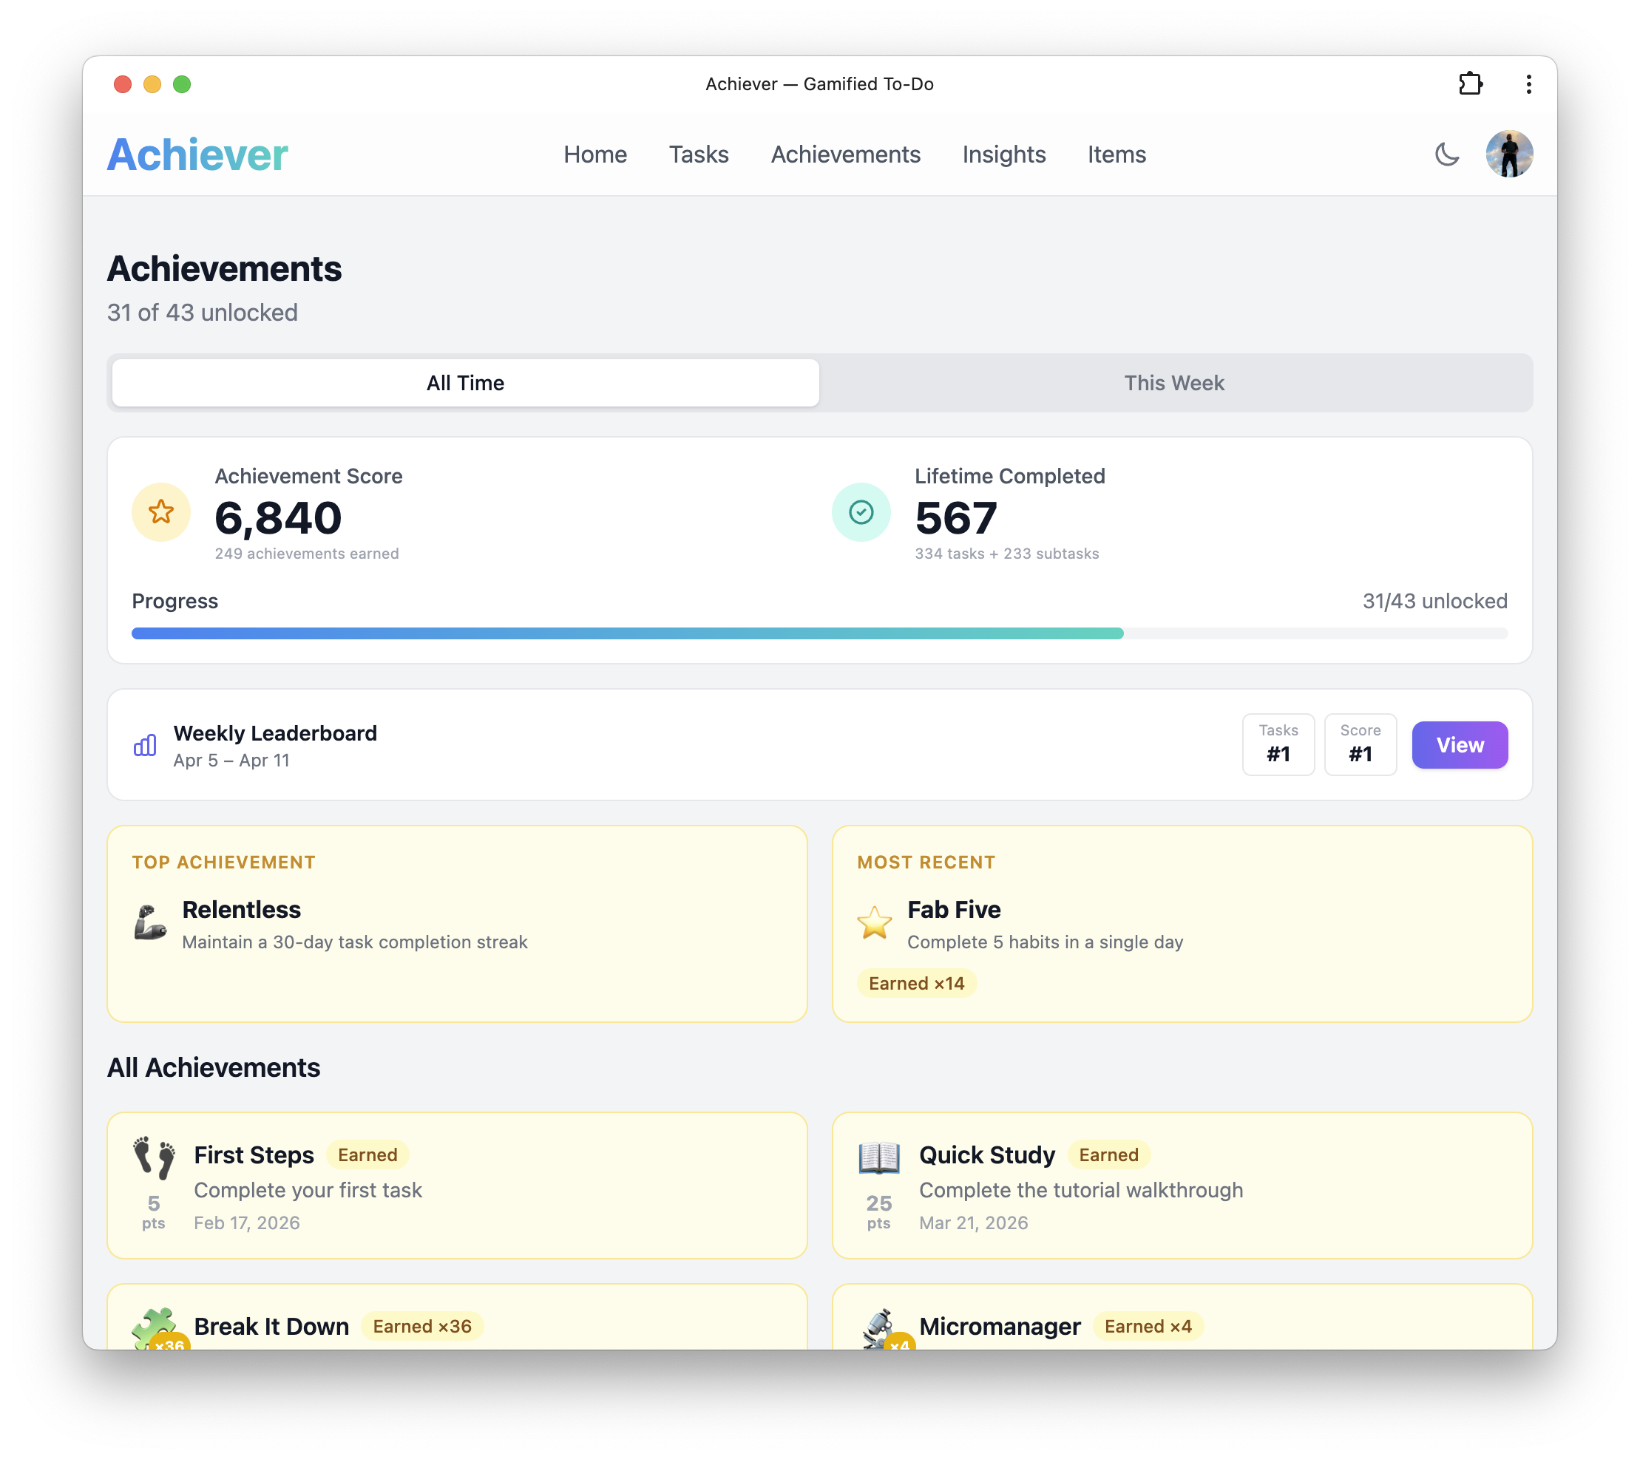
Task: Select the All Time view
Action: click(464, 383)
